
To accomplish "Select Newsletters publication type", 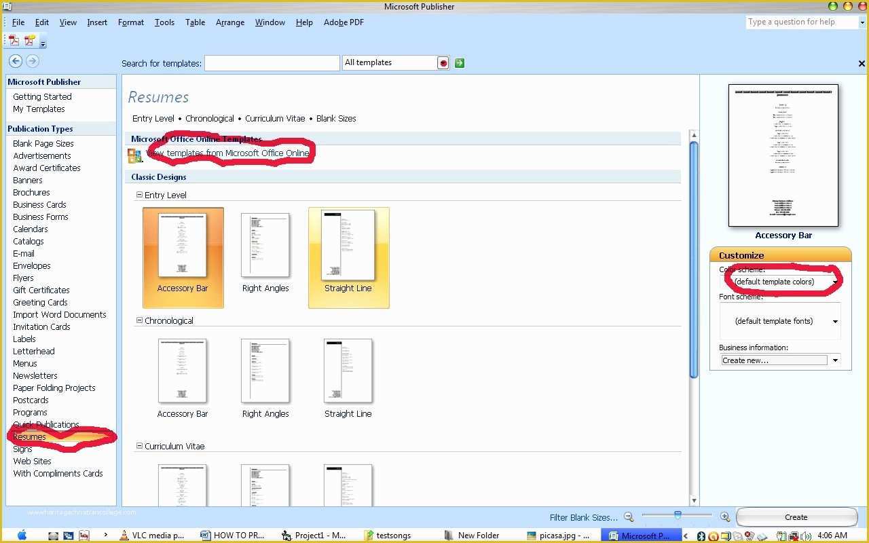I will coord(35,375).
